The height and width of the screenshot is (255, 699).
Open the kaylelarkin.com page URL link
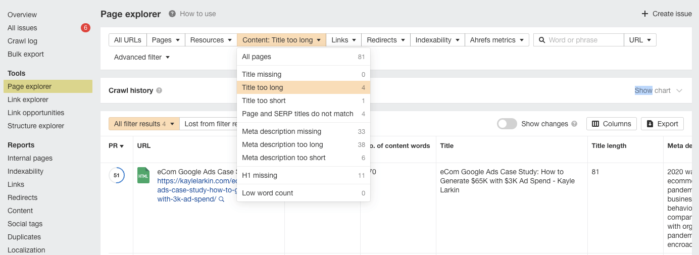tap(197, 190)
